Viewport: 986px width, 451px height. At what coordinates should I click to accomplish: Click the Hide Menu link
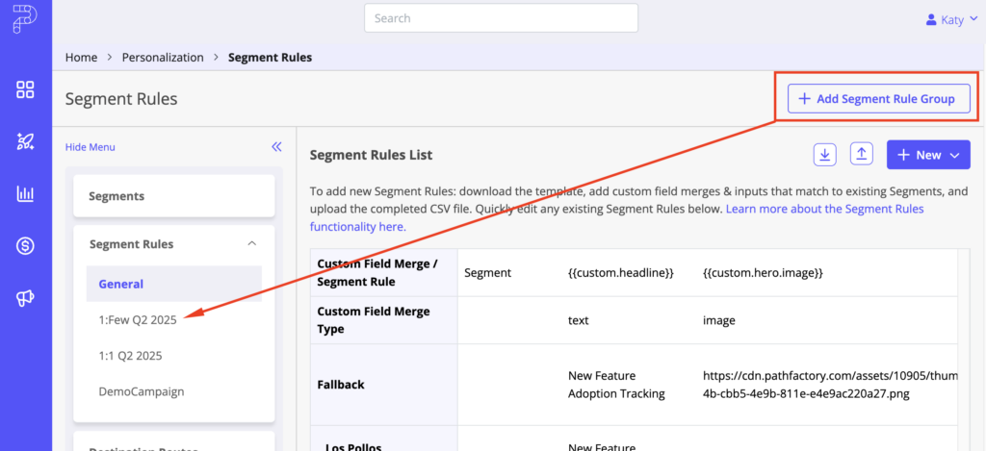90,147
